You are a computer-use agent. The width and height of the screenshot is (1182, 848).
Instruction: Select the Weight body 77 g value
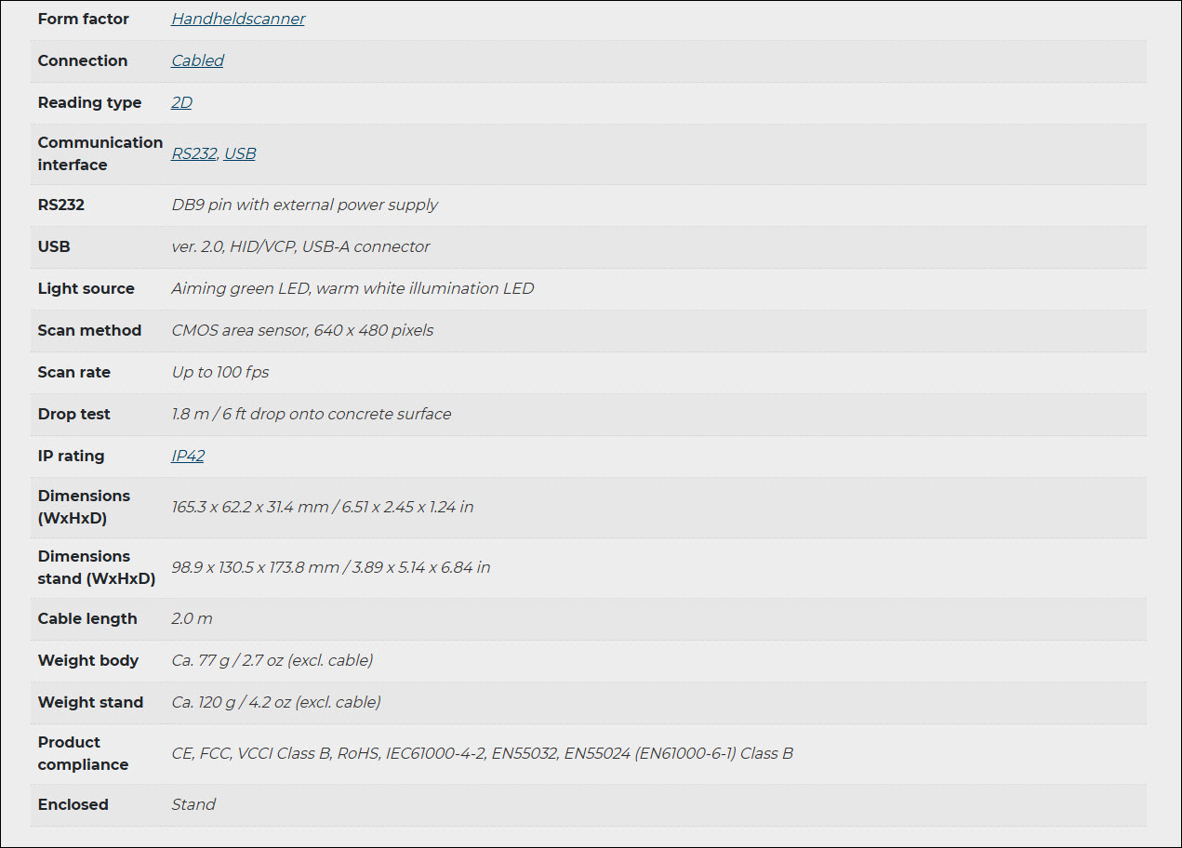click(272, 660)
